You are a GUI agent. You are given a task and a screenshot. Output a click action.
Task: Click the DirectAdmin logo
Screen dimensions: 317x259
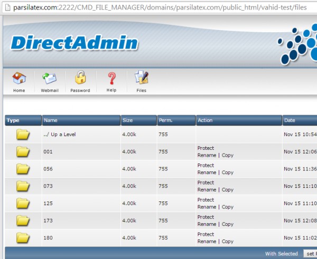74,43
